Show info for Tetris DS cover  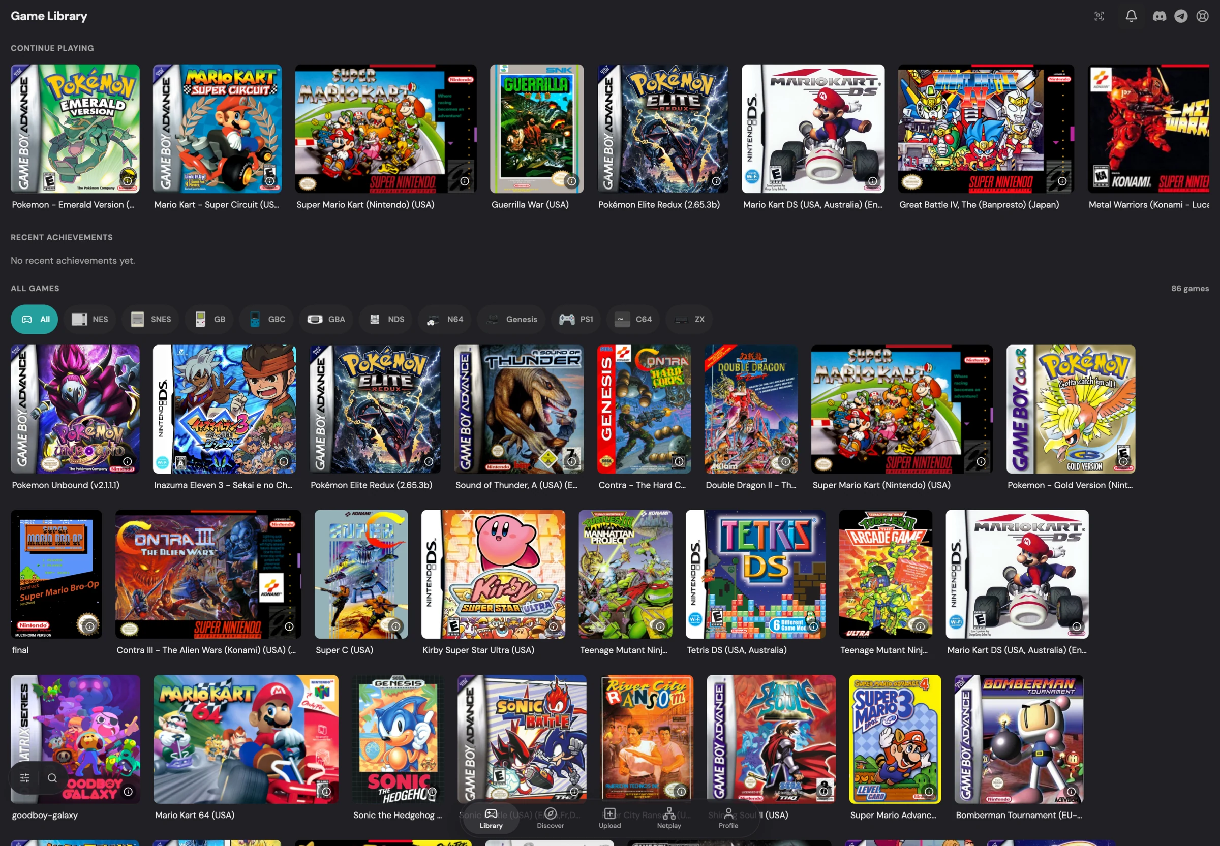coord(813,626)
